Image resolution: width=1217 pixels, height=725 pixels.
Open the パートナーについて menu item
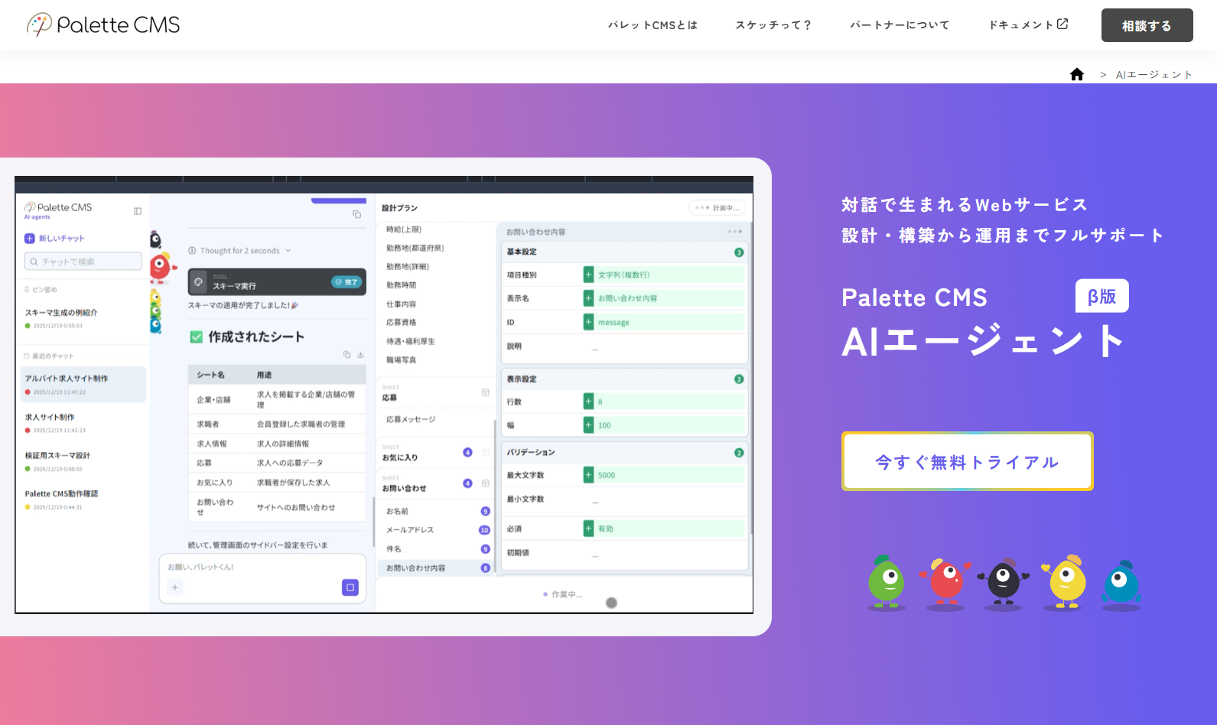tap(900, 25)
